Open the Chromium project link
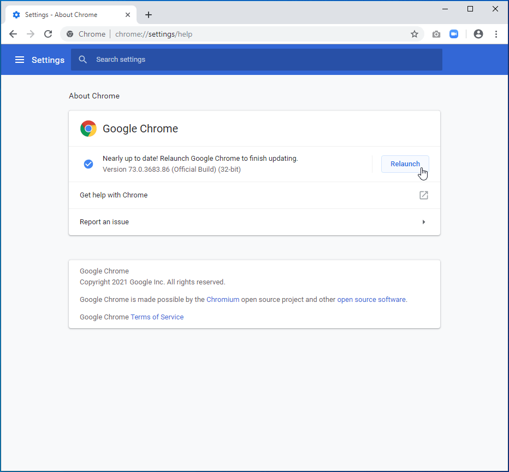The width and height of the screenshot is (509, 472). point(223,299)
